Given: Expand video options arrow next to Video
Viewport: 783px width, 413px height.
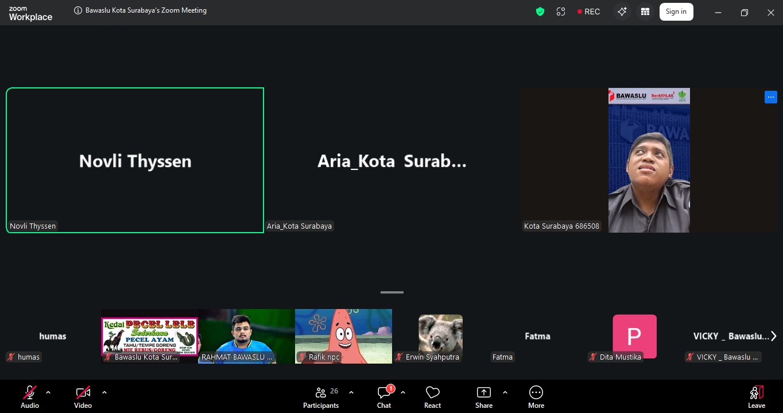Looking at the screenshot, I should coord(104,392).
